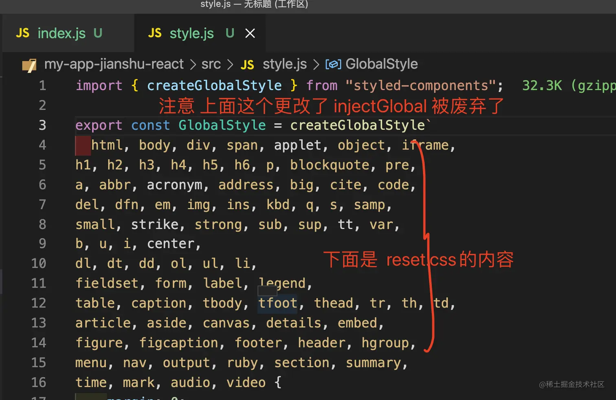Click the word strike on line 8
The width and height of the screenshot is (616, 400).
point(155,225)
